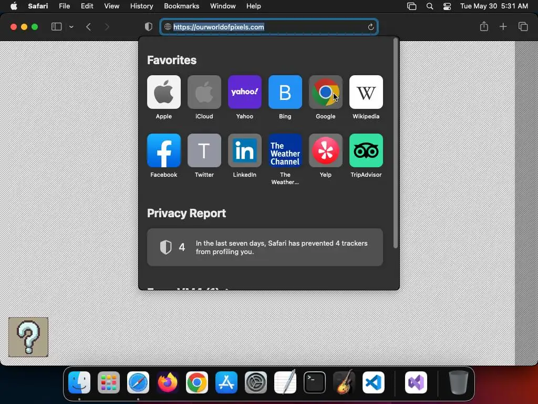Open the History menu

click(x=141, y=6)
